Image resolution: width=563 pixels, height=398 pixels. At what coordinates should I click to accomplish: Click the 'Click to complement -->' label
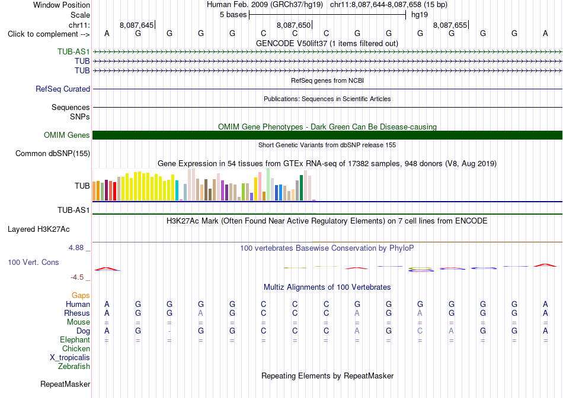[x=49, y=34]
